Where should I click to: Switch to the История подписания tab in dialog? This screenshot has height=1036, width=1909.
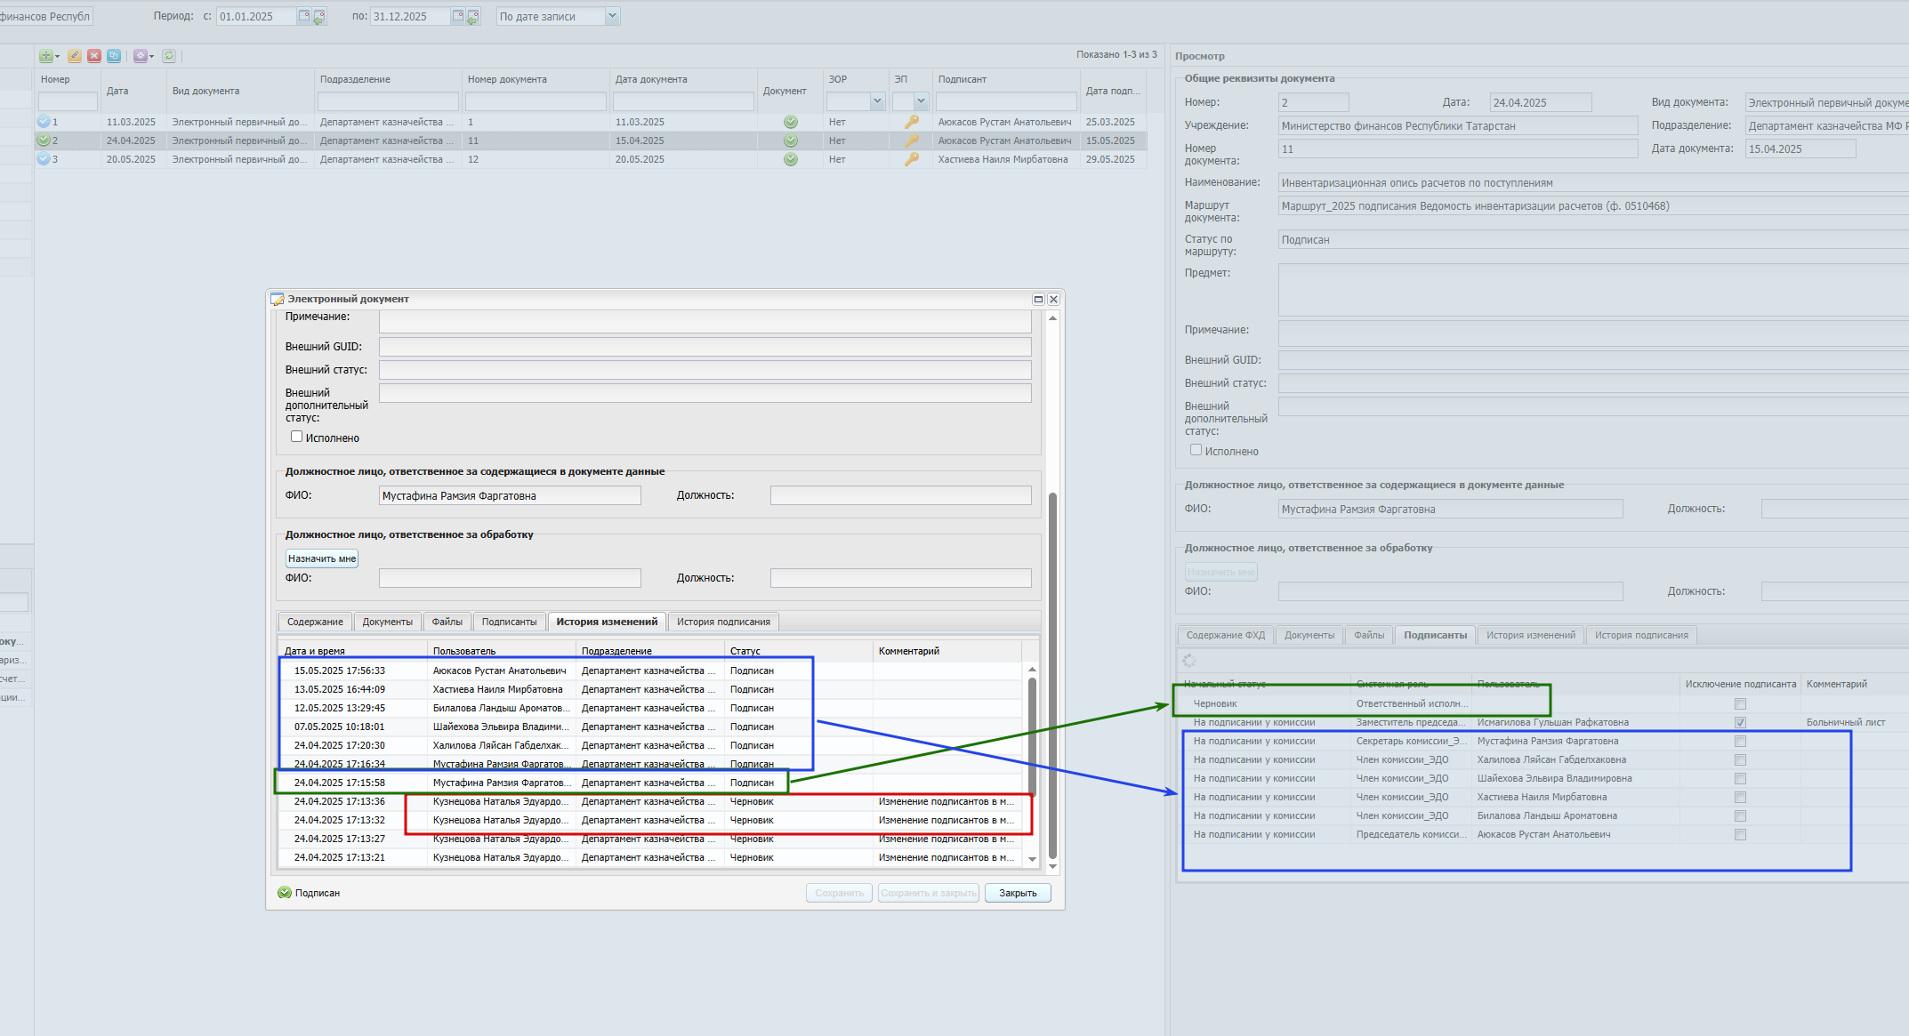coord(723,622)
